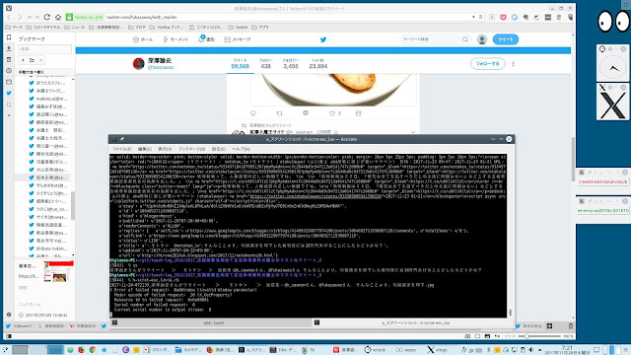Screen dimensions: 631x355
Task: Select xclock task in taskbar
Action: (x=375, y=350)
